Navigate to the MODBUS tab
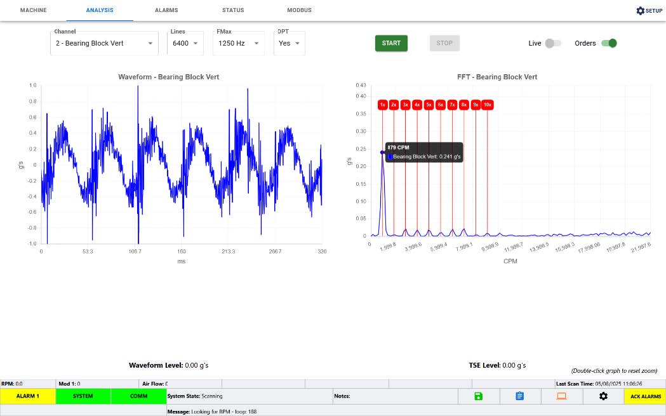This screenshot has height=416, width=666. pyautogui.click(x=299, y=10)
